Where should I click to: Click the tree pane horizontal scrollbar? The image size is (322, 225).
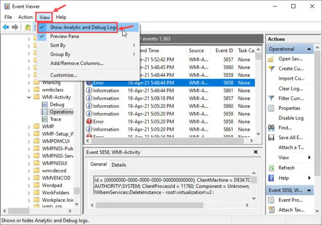(x=19, y=211)
